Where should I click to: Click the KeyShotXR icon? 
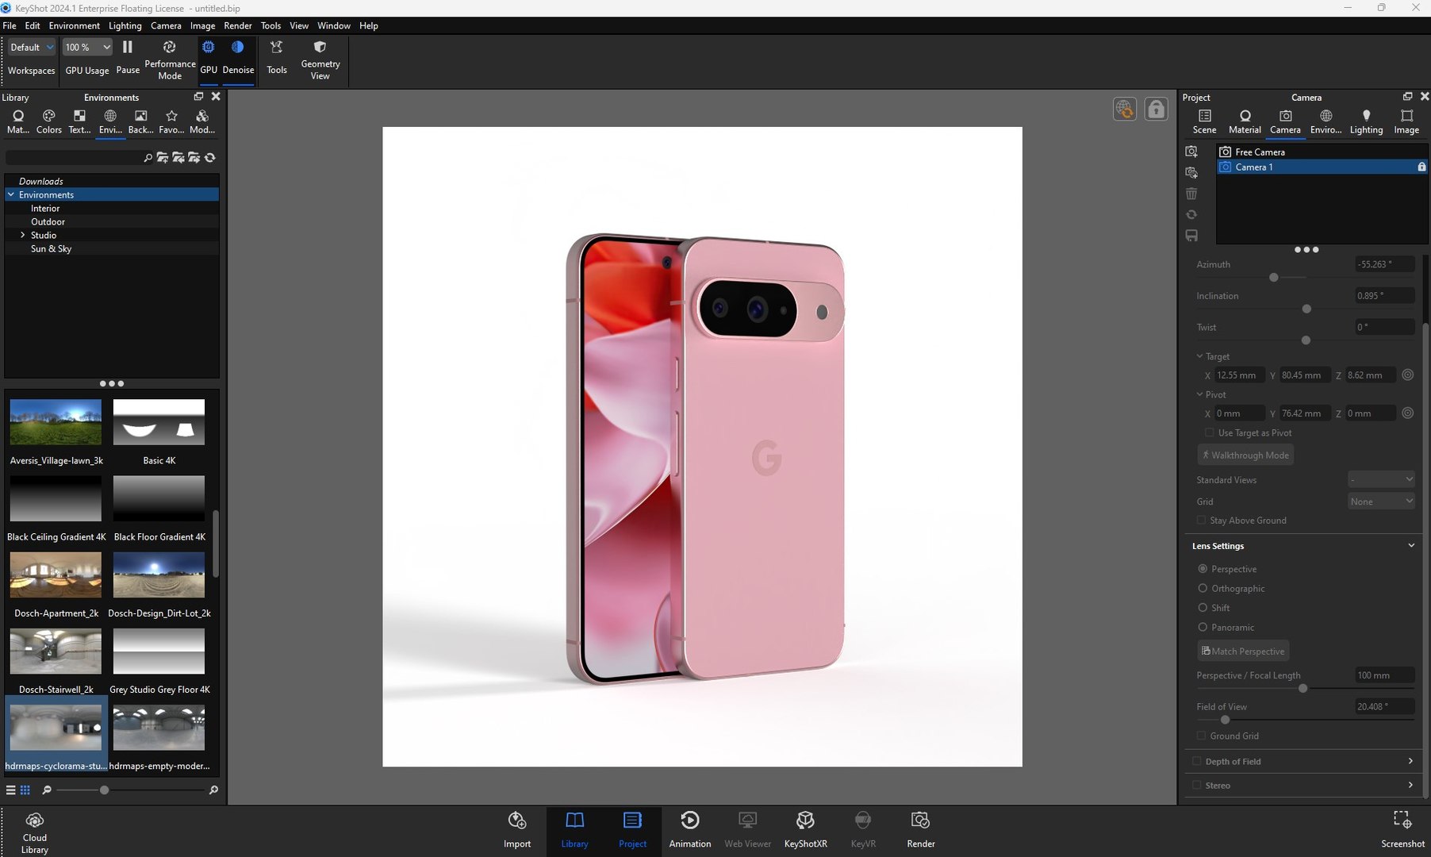point(805,820)
